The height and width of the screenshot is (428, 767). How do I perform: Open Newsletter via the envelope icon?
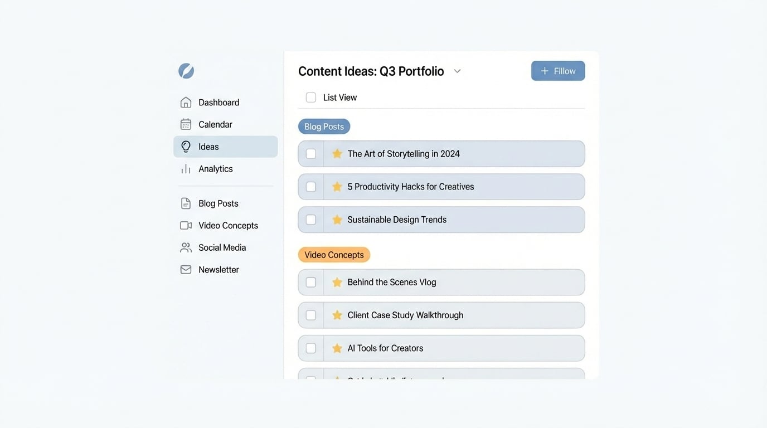pyautogui.click(x=186, y=269)
